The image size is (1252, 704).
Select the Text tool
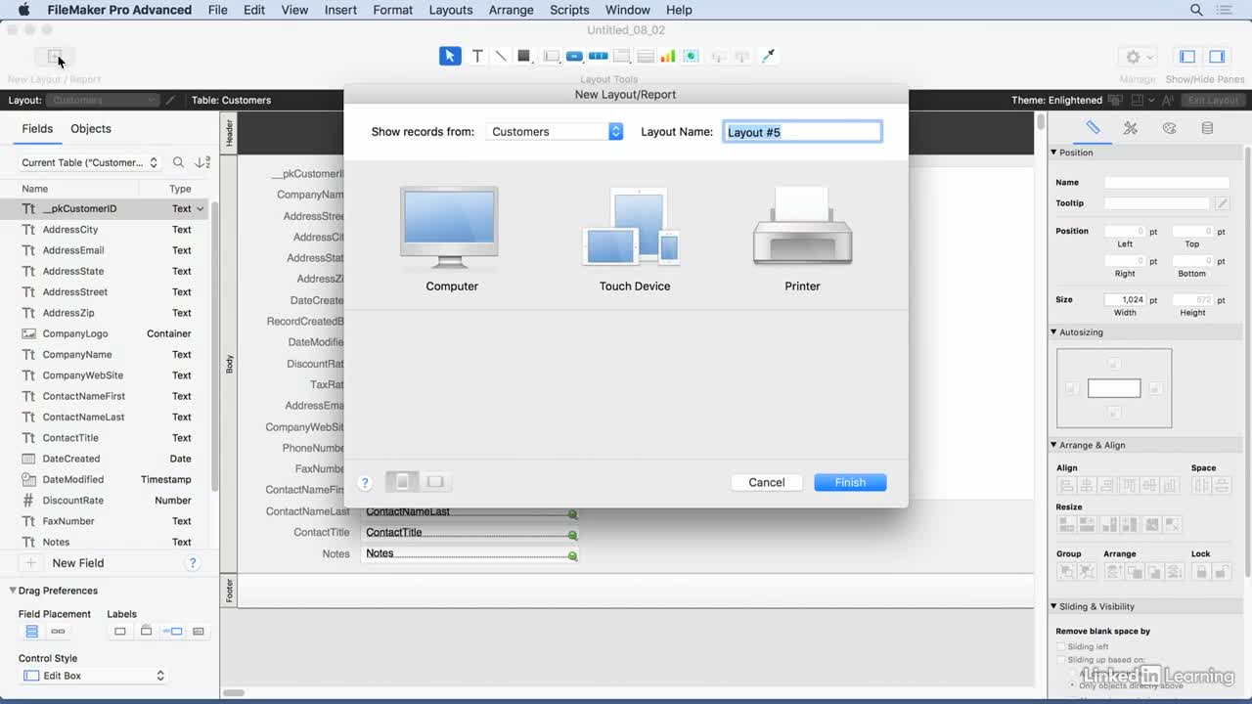click(477, 57)
